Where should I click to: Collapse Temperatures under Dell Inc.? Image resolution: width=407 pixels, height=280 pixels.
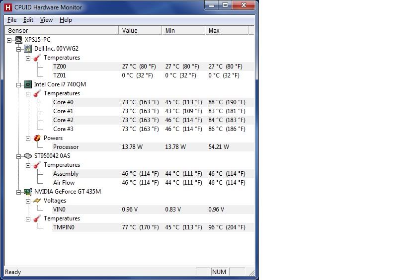[28, 58]
